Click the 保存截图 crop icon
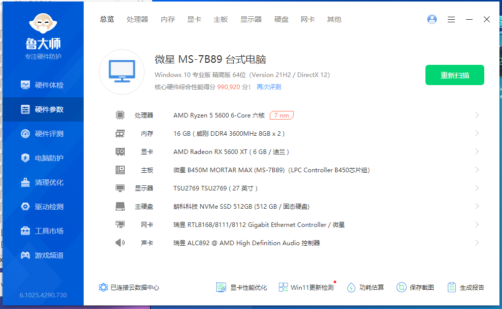The image size is (502, 309). pos(401,287)
